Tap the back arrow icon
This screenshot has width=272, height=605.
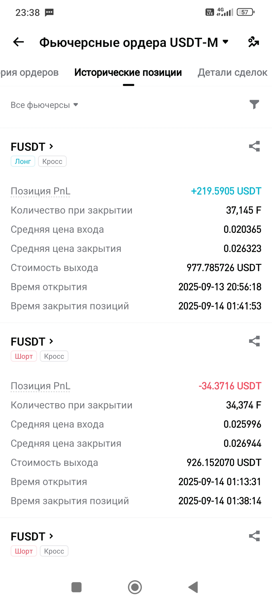point(18,42)
